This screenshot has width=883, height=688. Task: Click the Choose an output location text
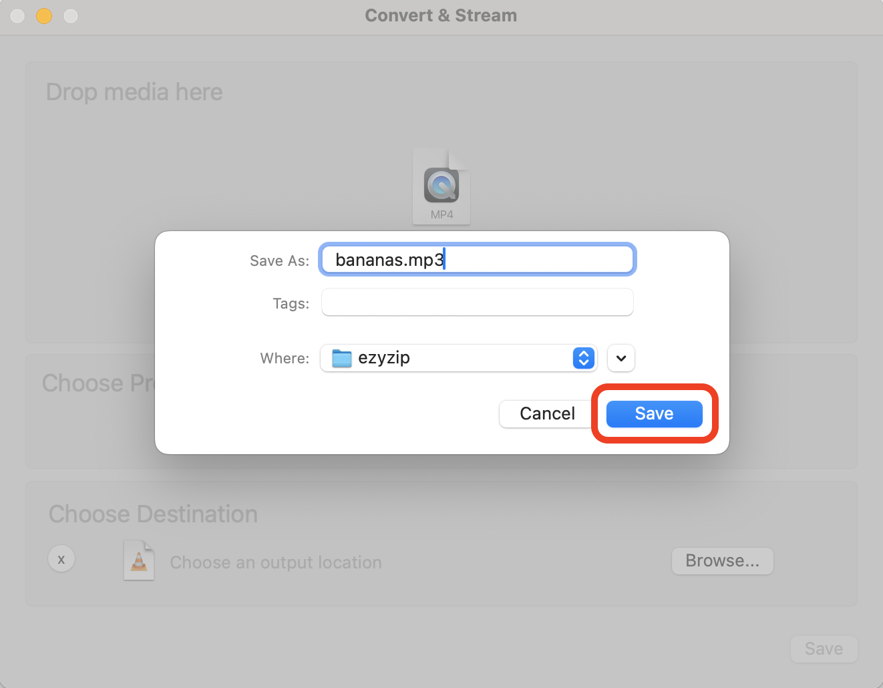pos(275,562)
